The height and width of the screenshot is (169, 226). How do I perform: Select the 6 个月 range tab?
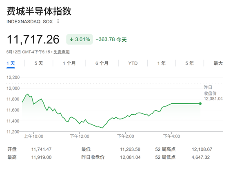tap(102, 63)
